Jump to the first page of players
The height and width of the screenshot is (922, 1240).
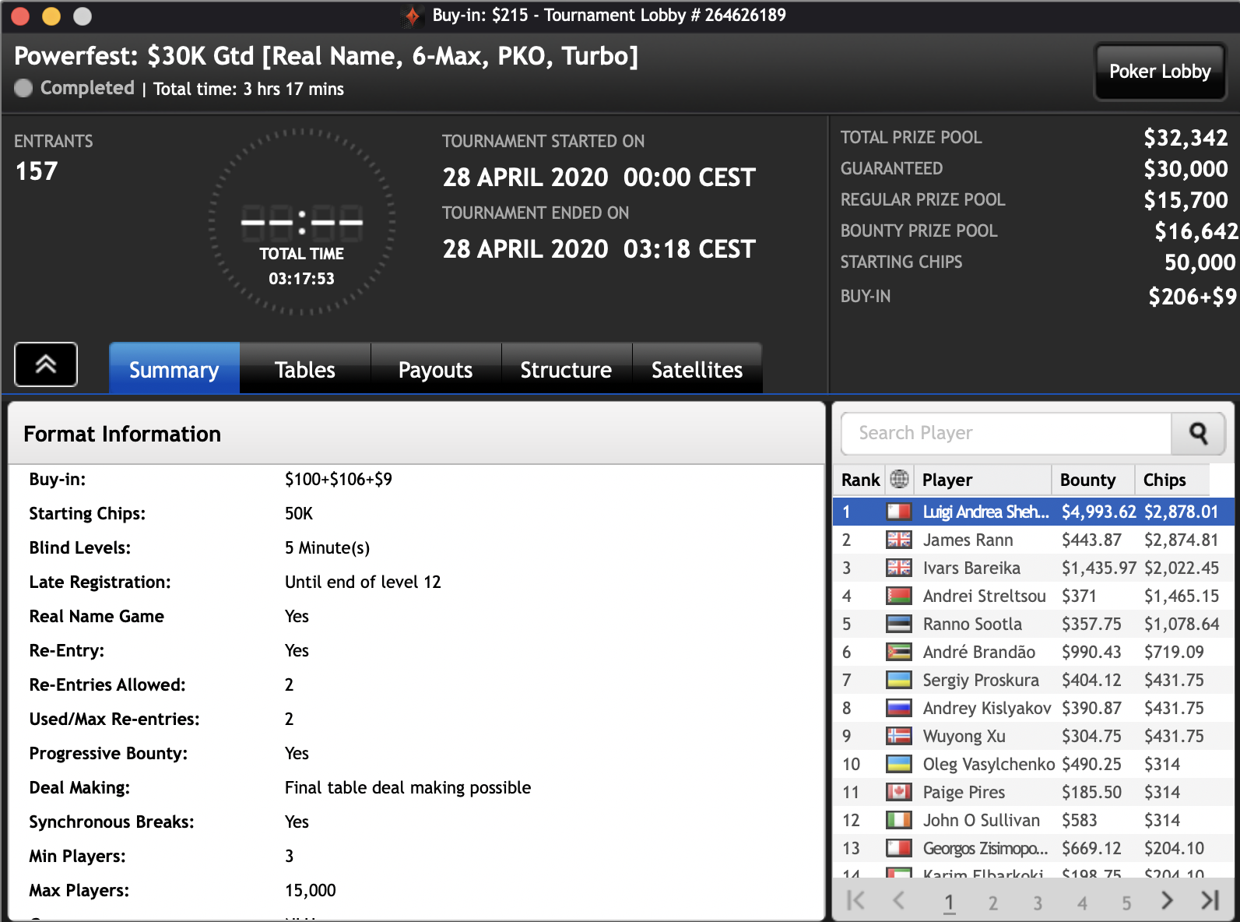point(855,901)
